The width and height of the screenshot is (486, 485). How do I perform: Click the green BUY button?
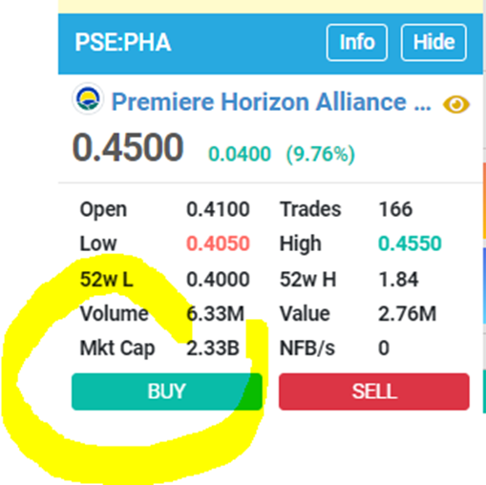pyautogui.click(x=167, y=391)
